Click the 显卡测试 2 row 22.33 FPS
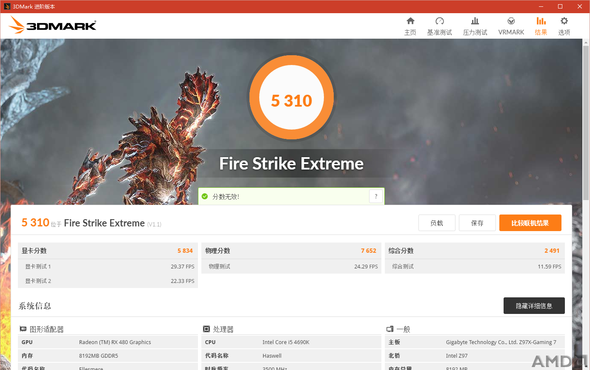This screenshot has width=590, height=370. coord(108,281)
